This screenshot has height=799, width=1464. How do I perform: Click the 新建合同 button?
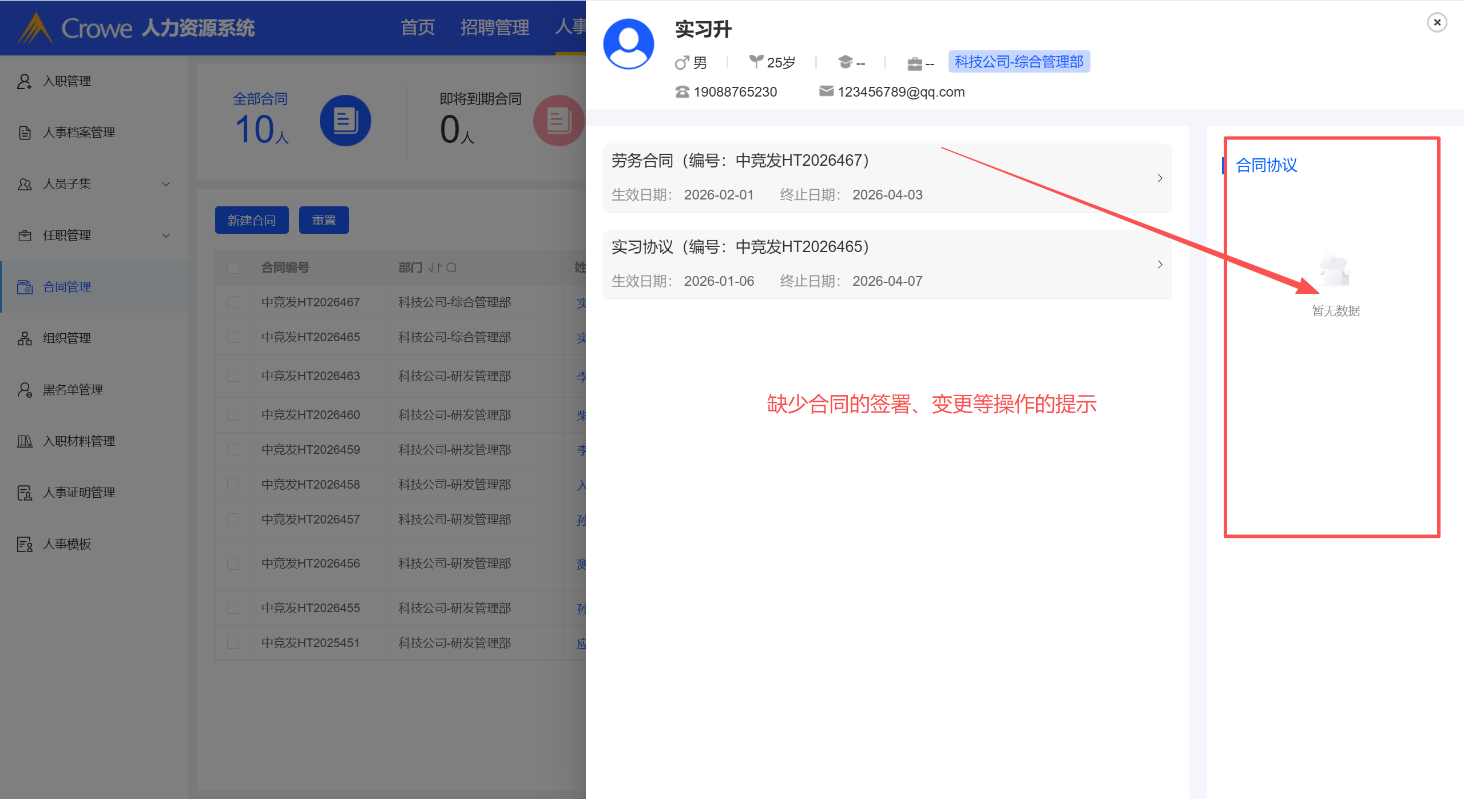pyautogui.click(x=251, y=220)
